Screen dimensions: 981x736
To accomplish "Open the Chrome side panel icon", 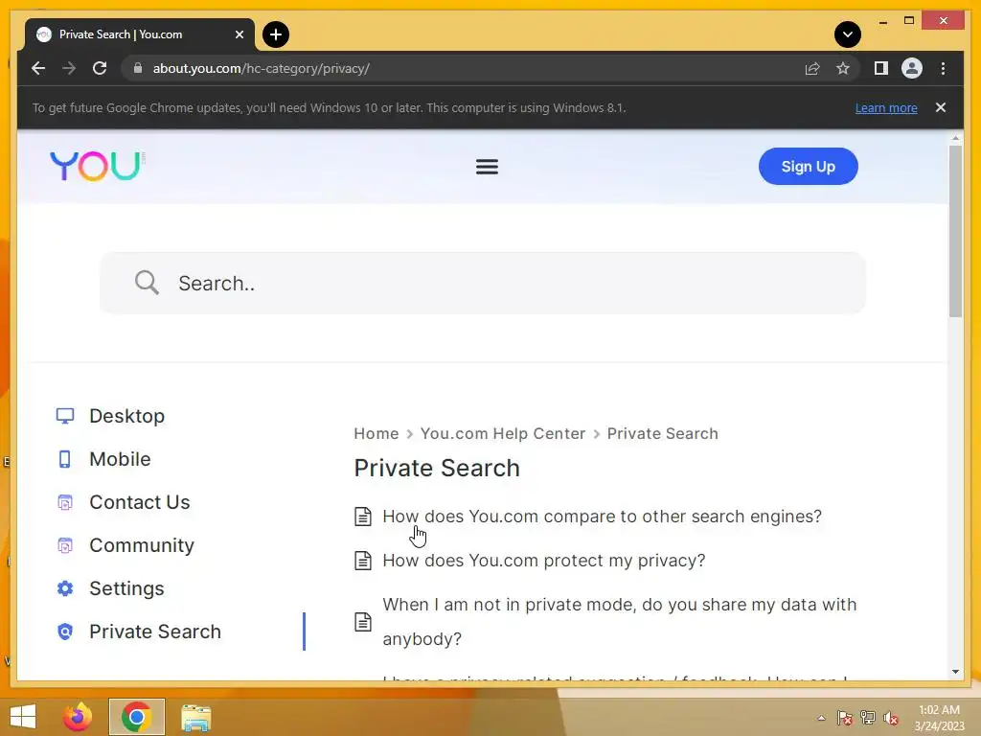I will tap(881, 68).
